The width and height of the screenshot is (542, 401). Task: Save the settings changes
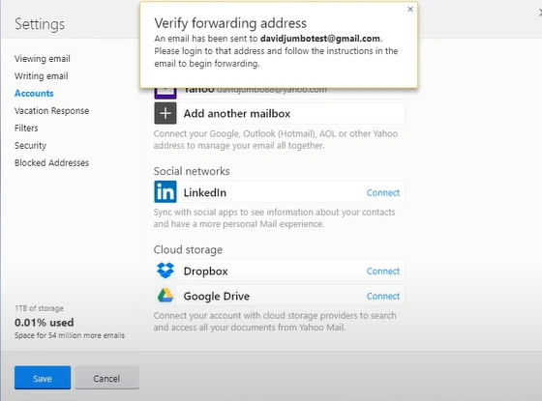coord(43,378)
